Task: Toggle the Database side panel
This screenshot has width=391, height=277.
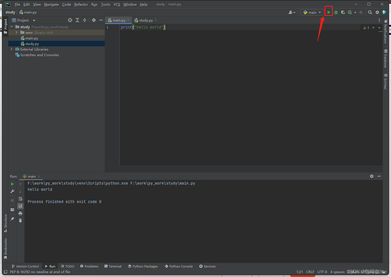Action: [386, 59]
